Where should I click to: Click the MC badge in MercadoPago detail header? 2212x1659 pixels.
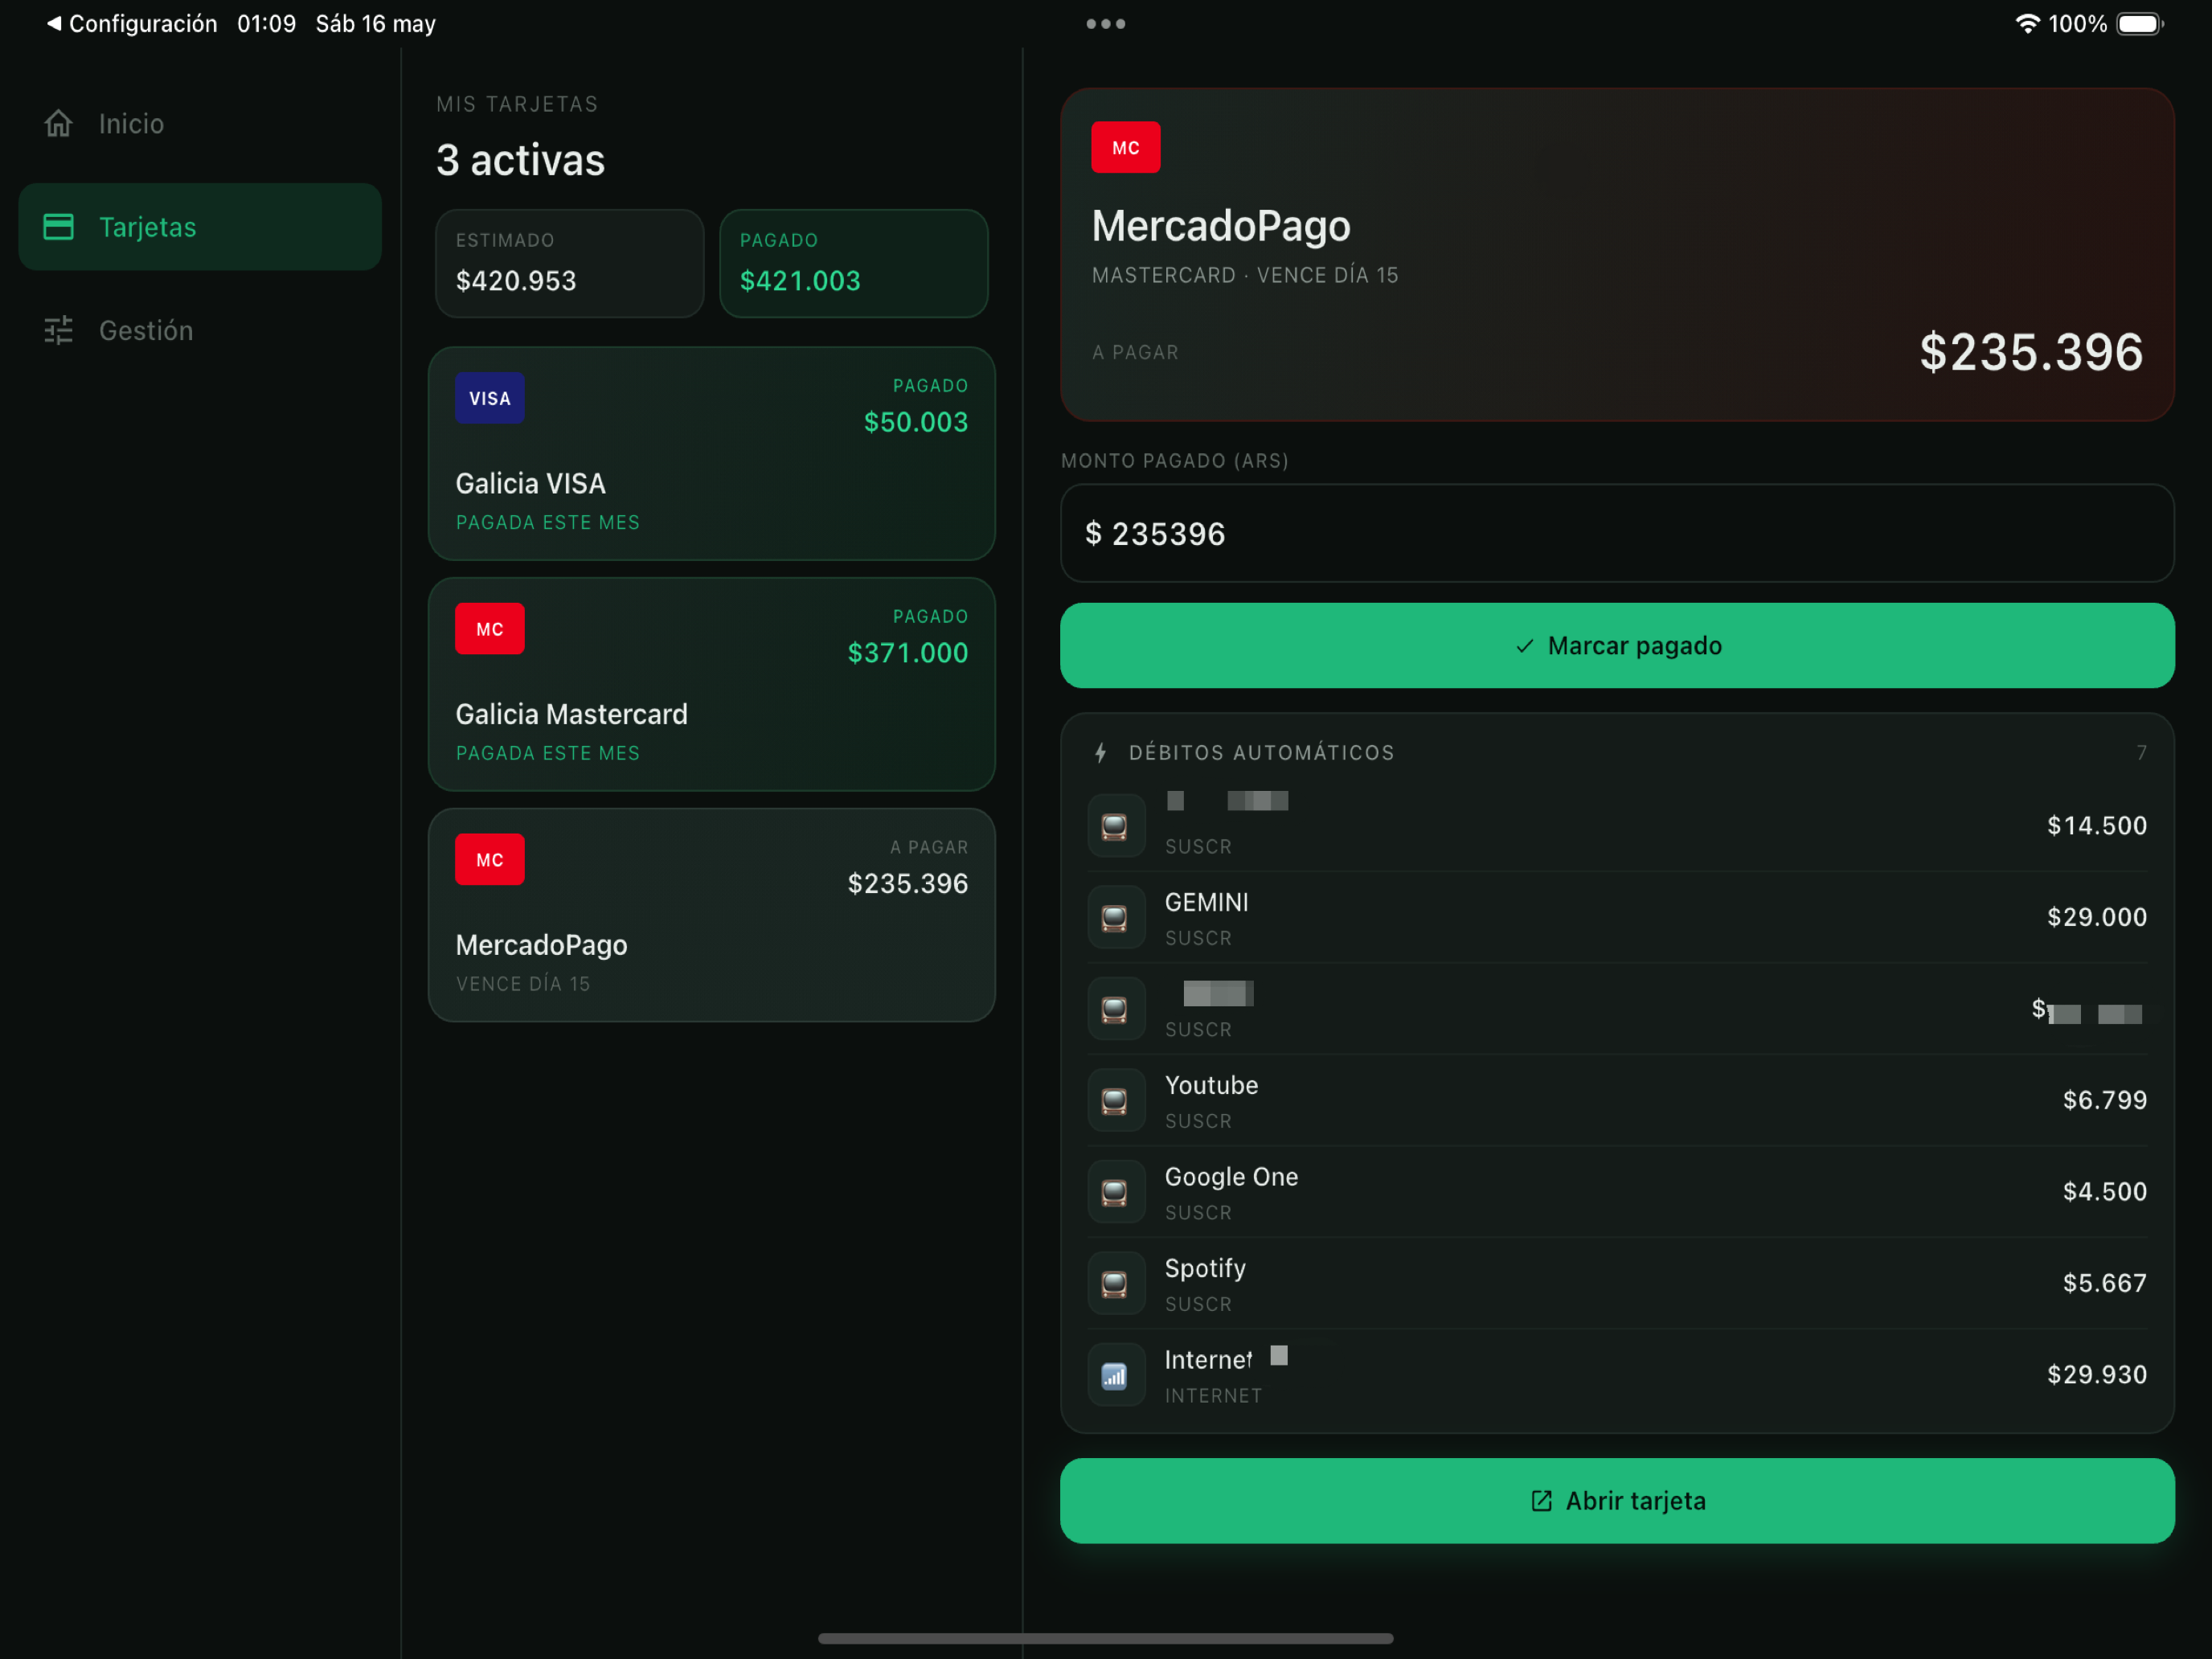(1125, 148)
